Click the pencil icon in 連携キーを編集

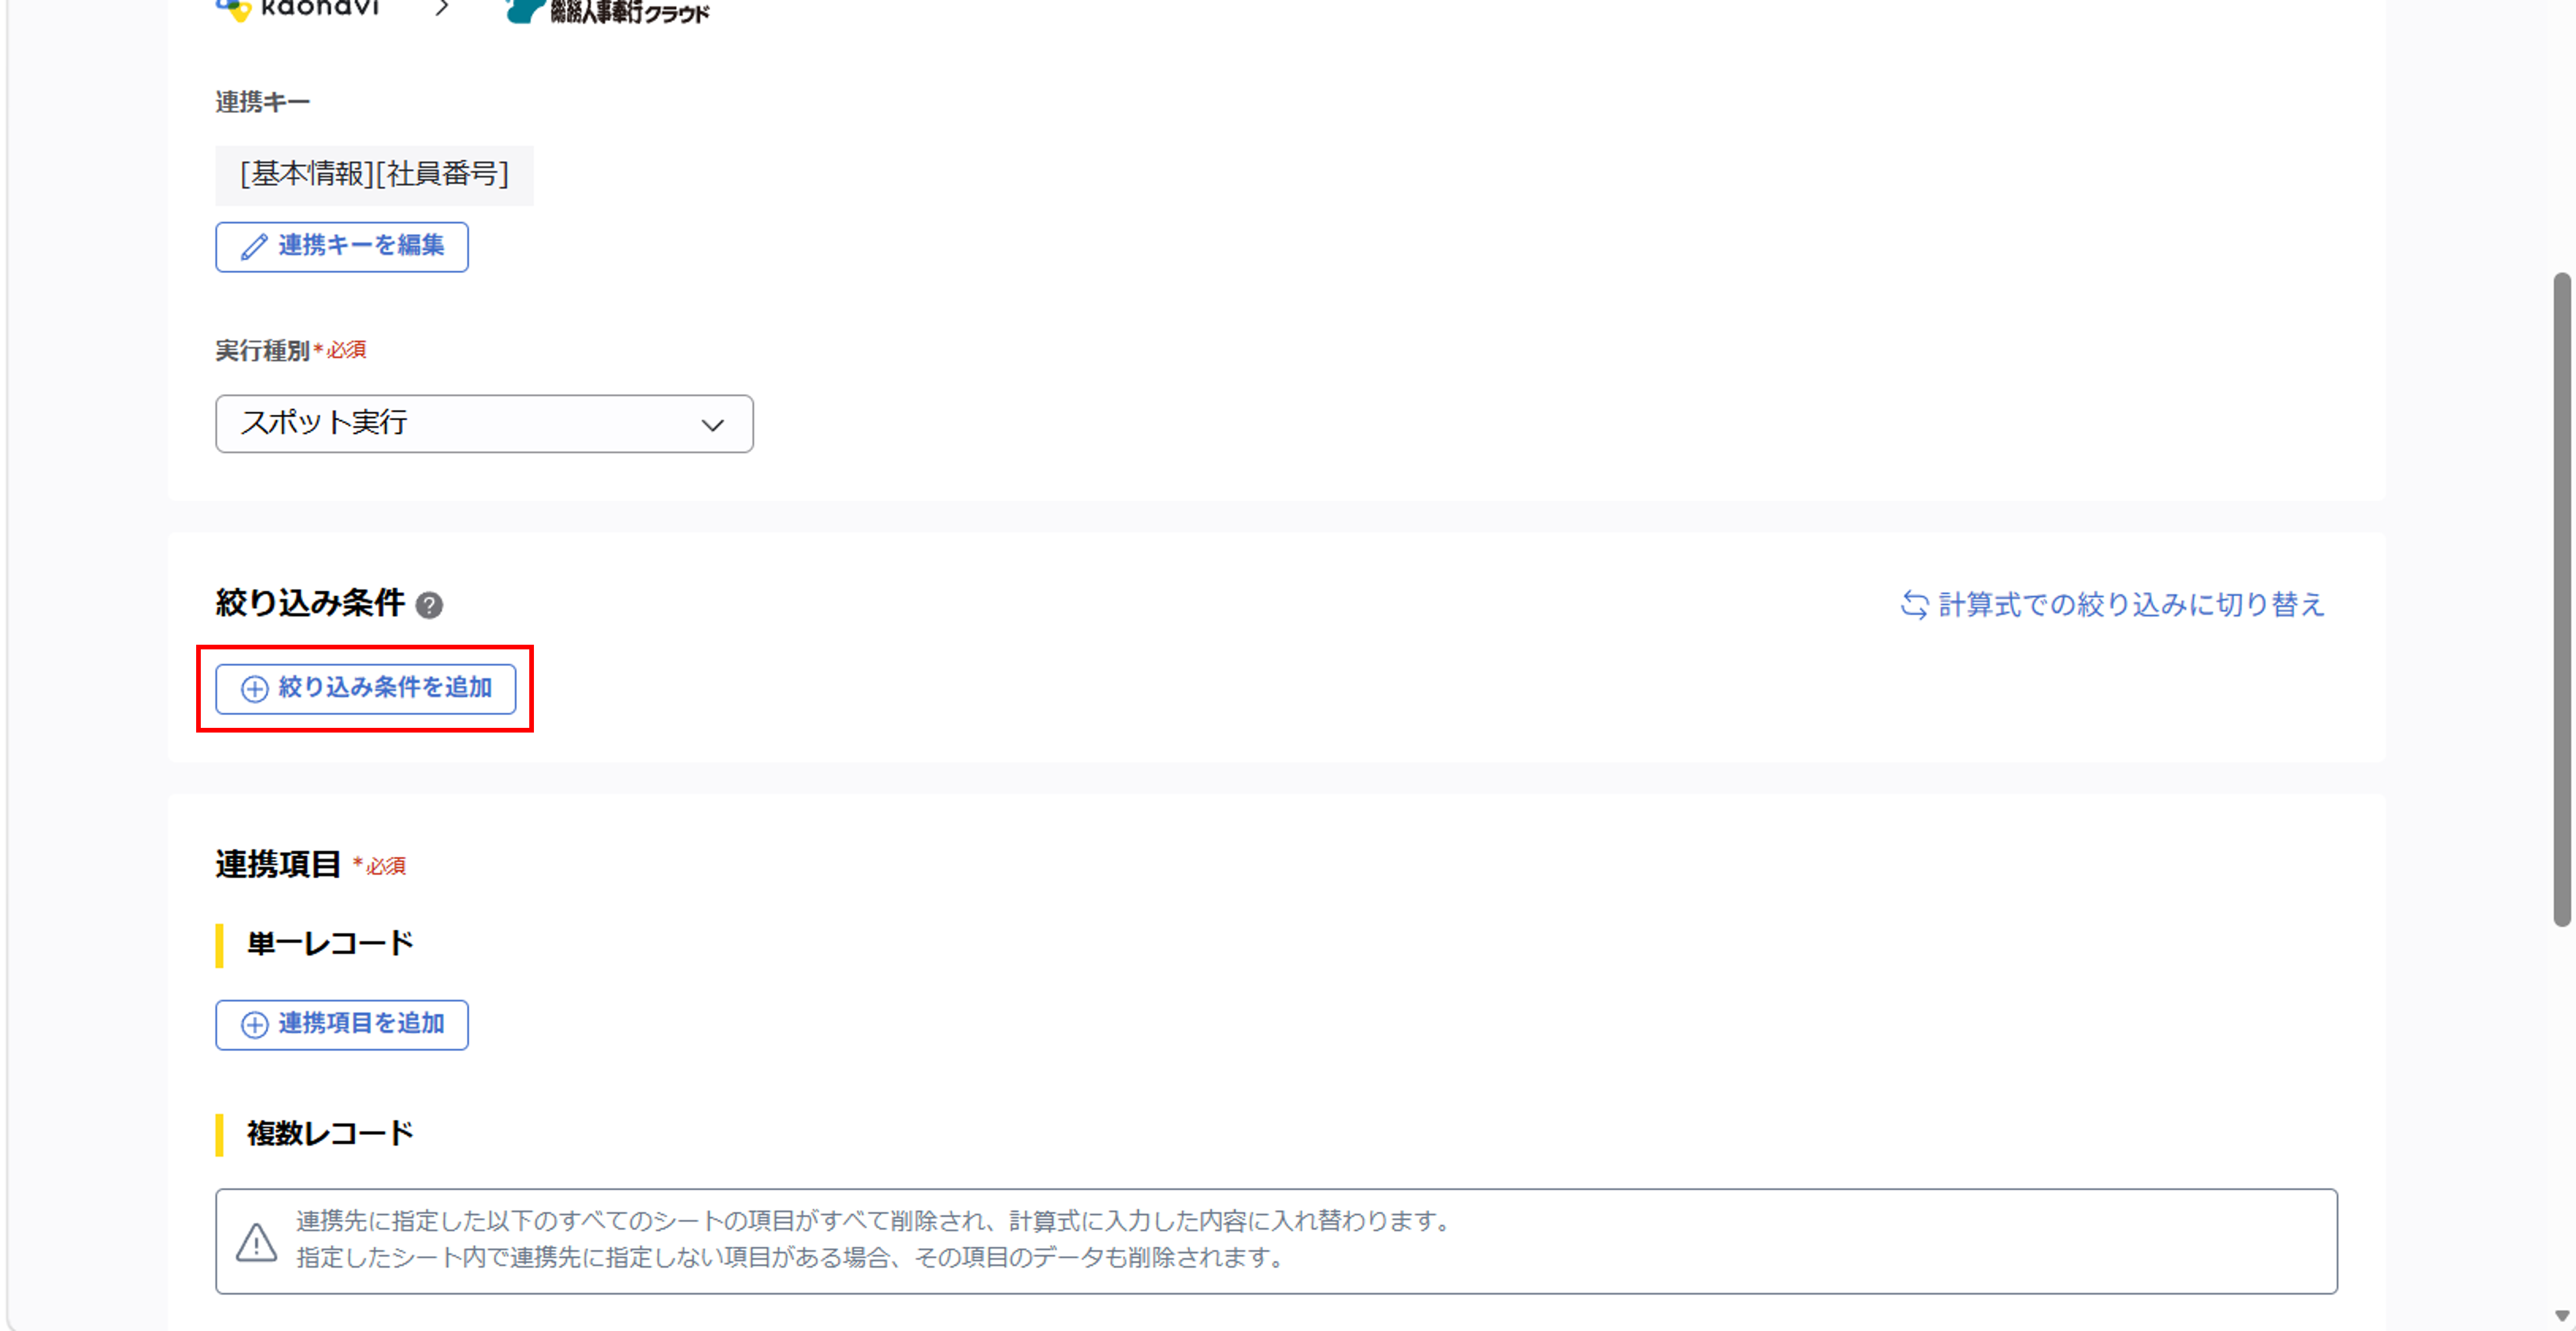click(254, 246)
